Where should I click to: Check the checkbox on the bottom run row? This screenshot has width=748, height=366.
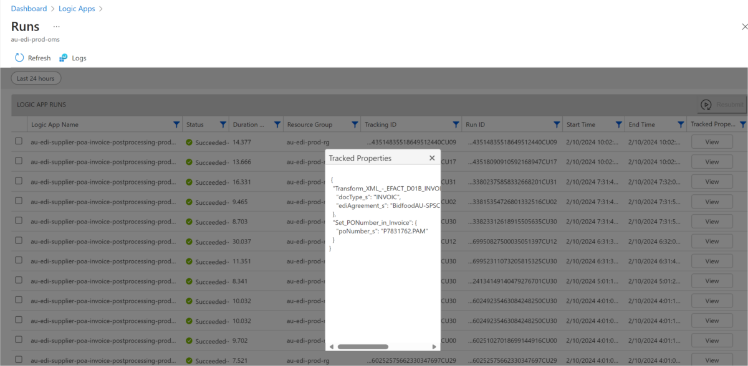point(18,360)
